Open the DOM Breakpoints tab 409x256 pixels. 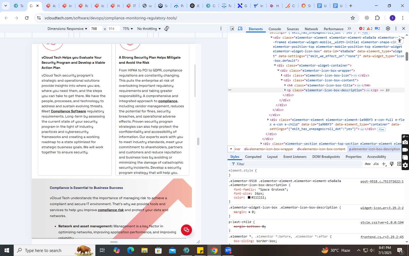point(326,157)
